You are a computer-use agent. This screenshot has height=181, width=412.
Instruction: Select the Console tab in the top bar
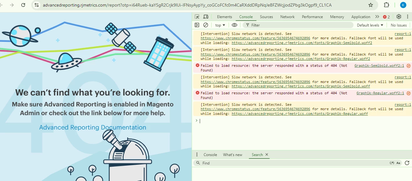[246, 17]
